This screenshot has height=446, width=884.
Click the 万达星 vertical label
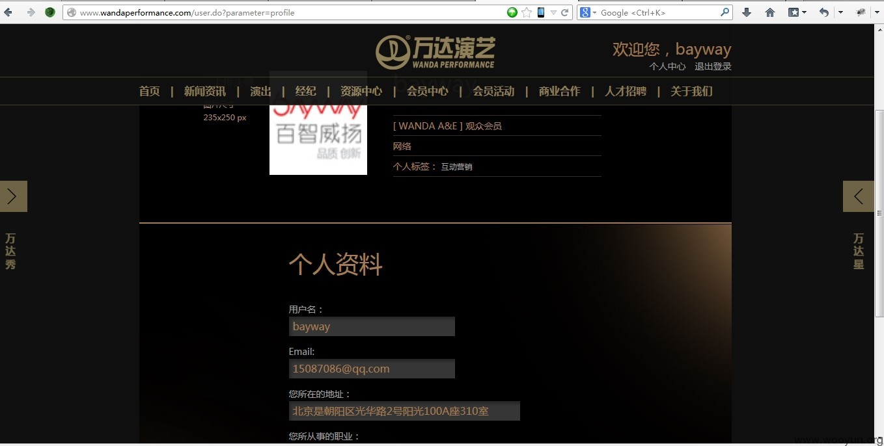pyautogui.click(x=859, y=251)
